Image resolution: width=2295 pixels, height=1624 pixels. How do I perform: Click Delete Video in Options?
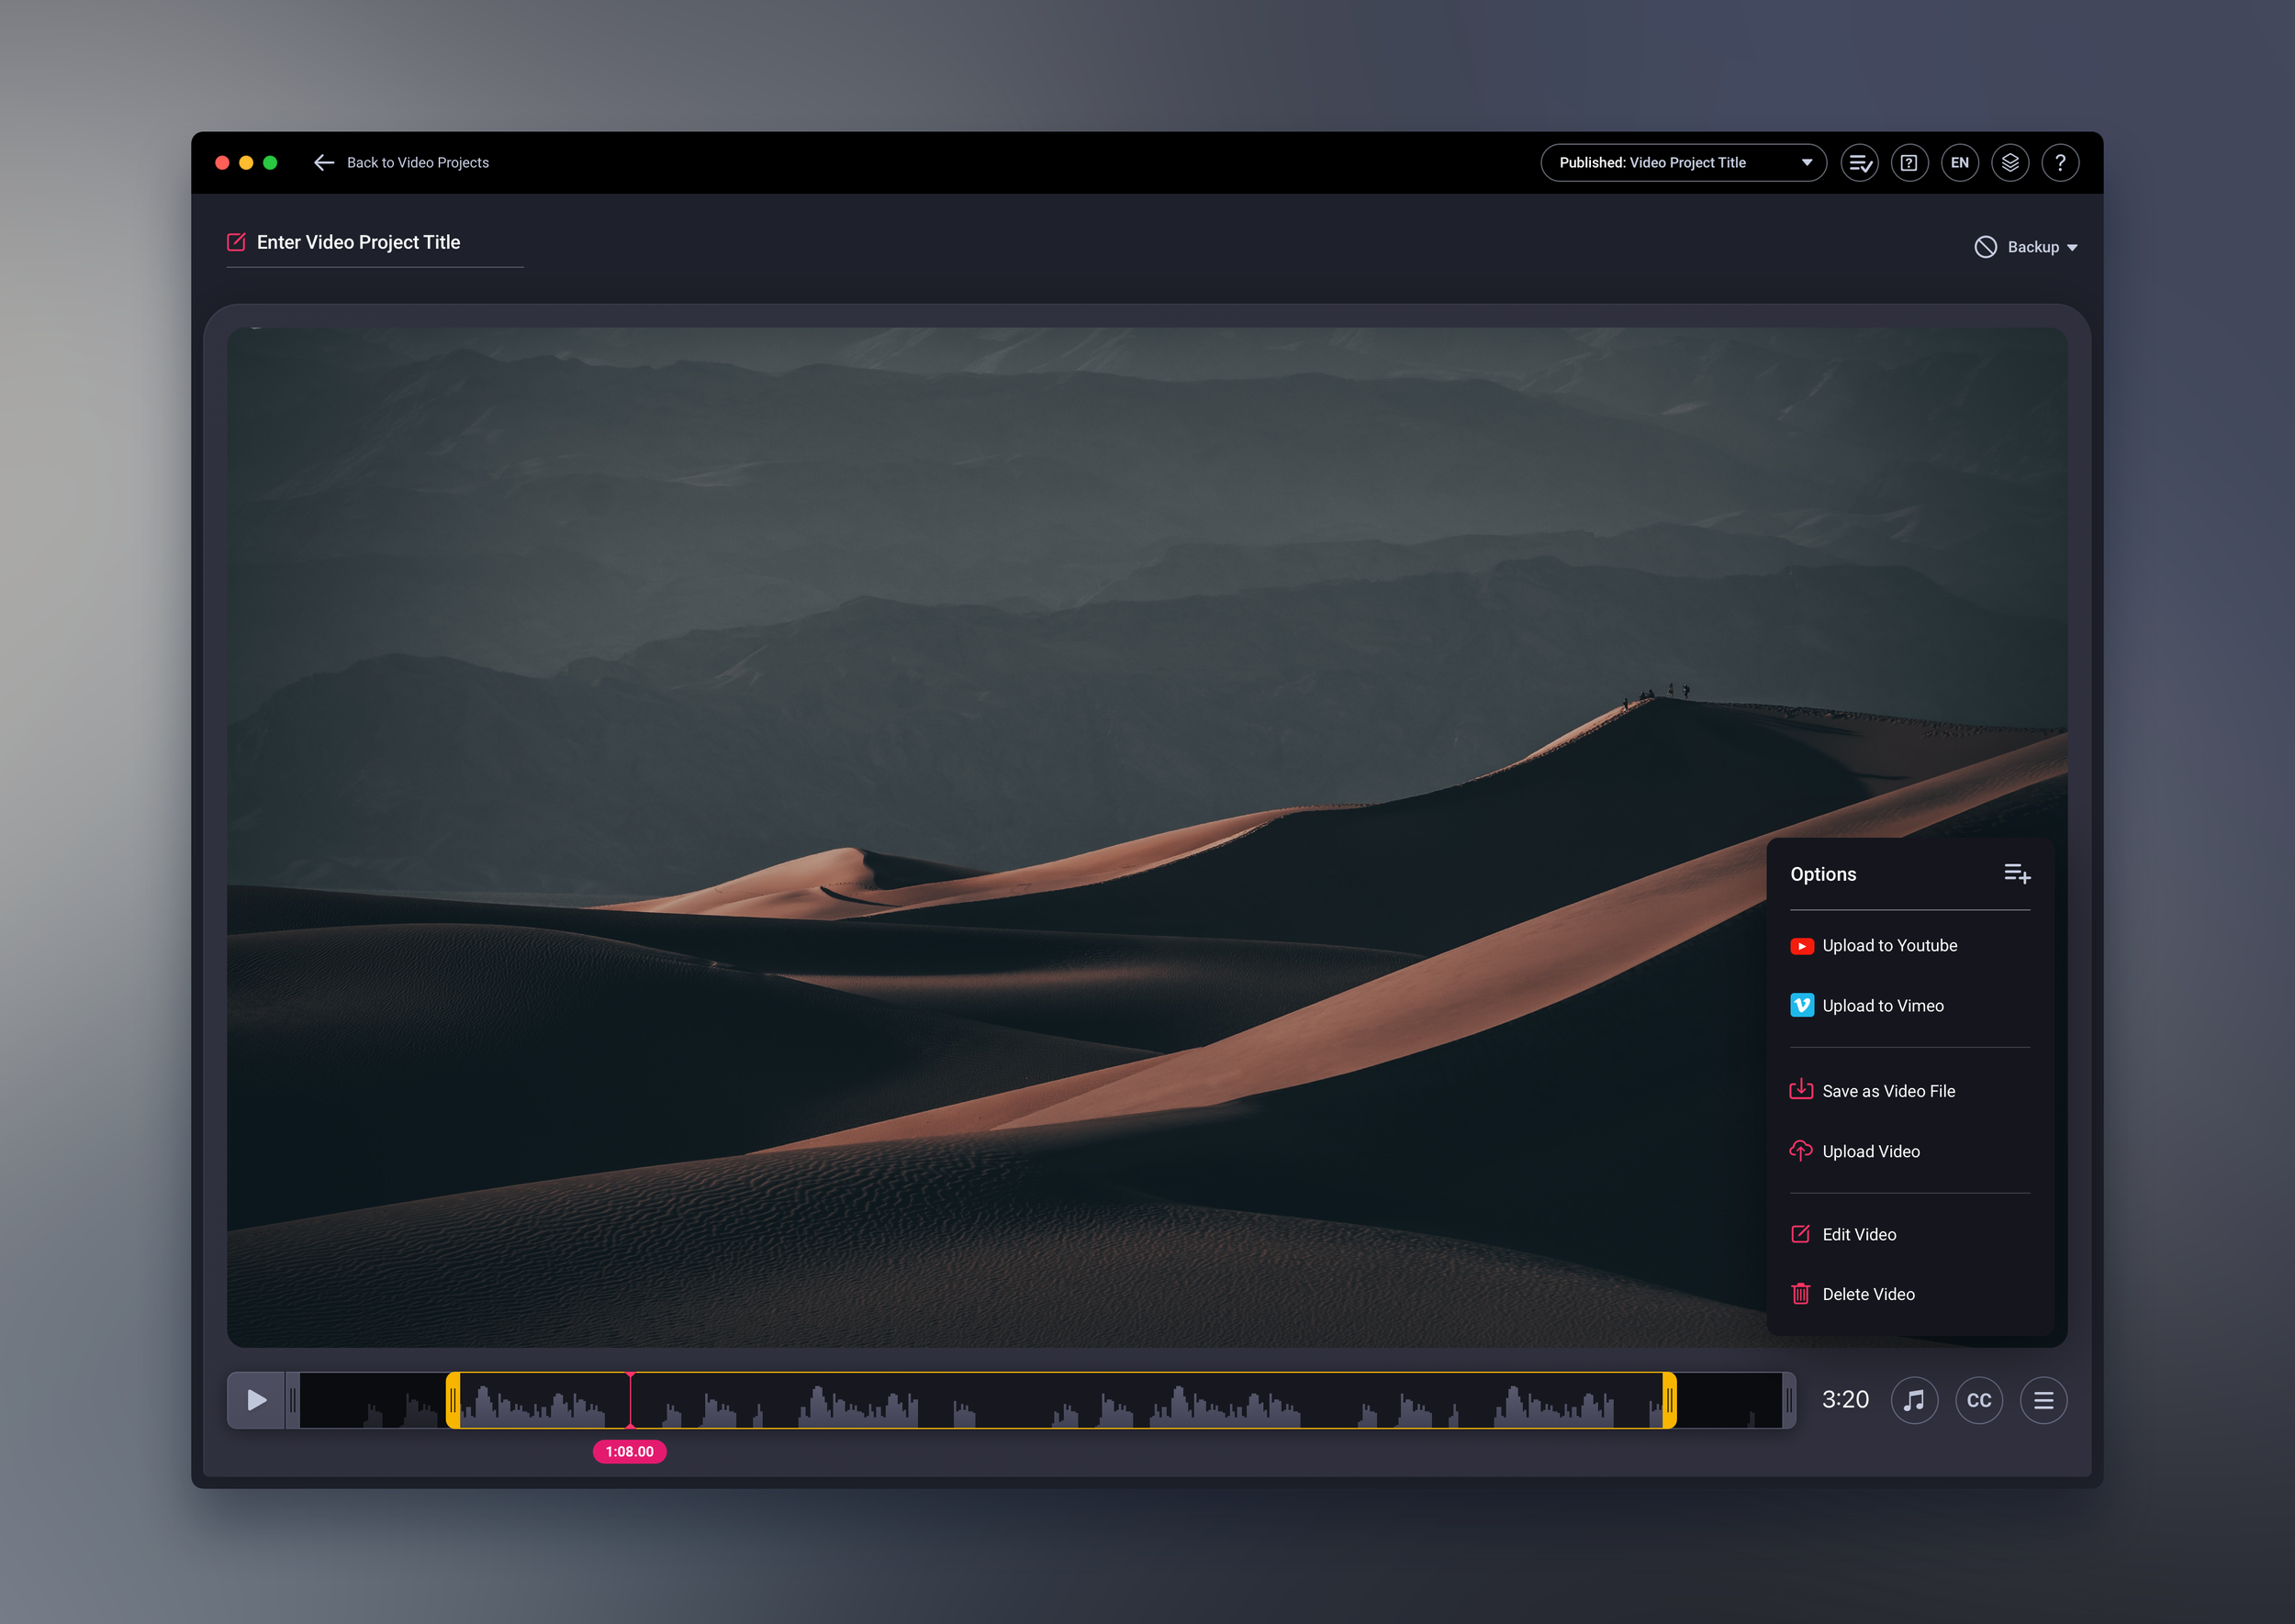pyautogui.click(x=1867, y=1294)
